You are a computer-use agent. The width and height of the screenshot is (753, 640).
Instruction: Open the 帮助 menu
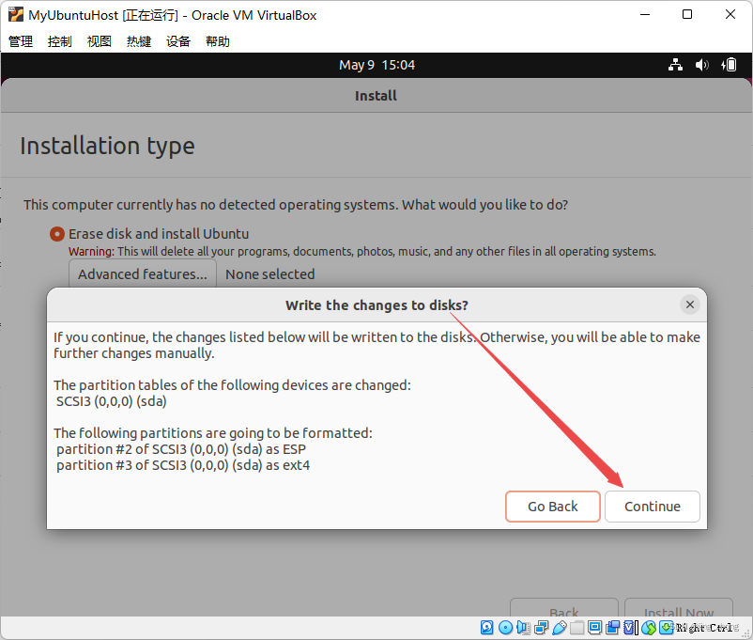pos(218,42)
